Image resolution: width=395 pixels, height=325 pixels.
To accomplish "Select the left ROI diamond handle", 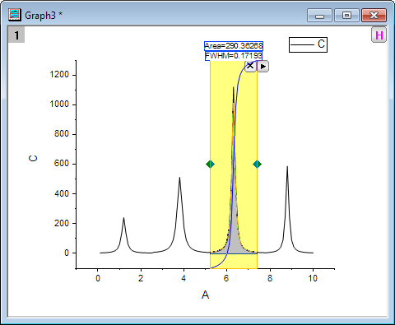I will tap(210, 165).
